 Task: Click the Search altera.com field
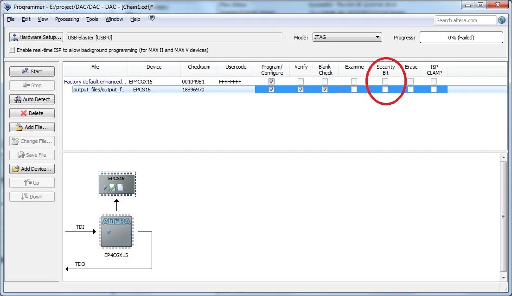point(465,20)
